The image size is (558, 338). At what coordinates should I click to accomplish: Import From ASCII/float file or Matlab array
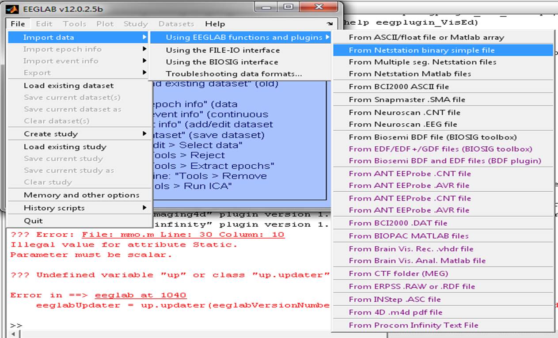click(443, 38)
